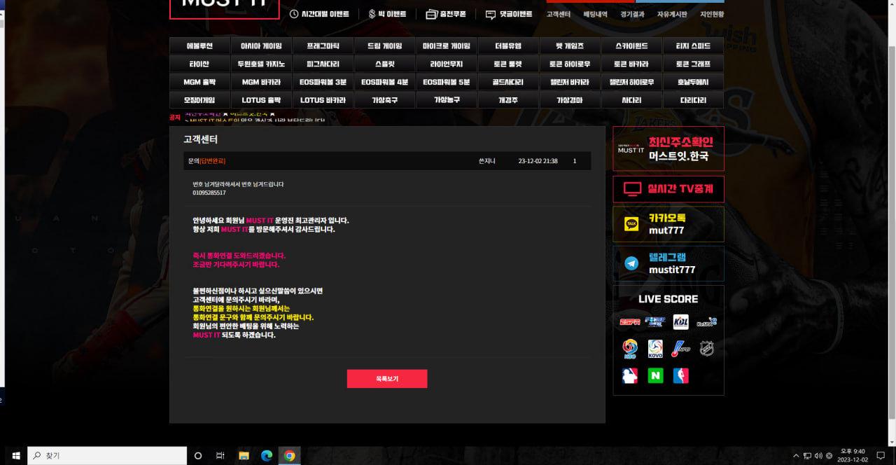This screenshot has width=896, height=465.
Task: Select the 에볼루션 game category
Action: click(x=200, y=46)
